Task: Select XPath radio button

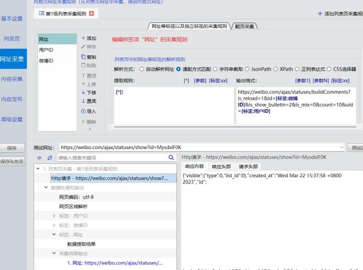Action: [275, 69]
